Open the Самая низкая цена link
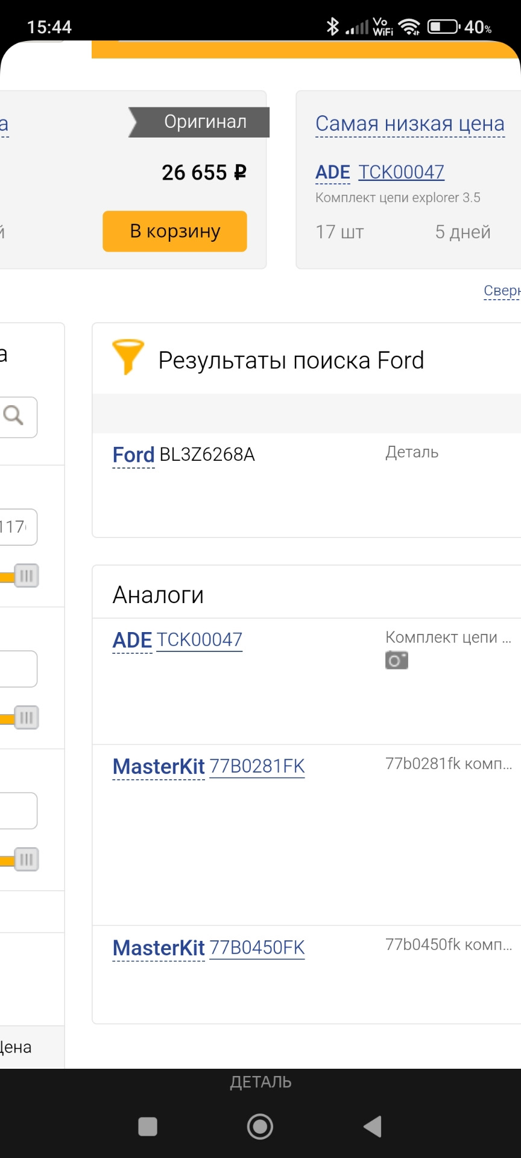Image resolution: width=521 pixels, height=1158 pixels. (x=410, y=124)
